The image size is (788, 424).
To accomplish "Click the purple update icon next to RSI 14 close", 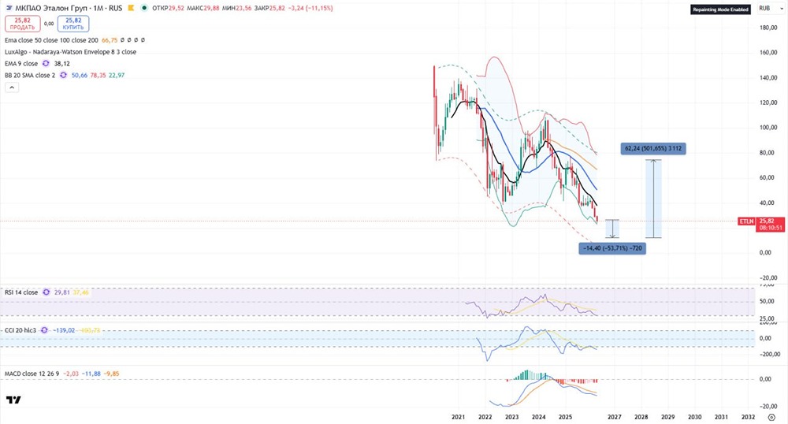I will (x=46, y=292).
